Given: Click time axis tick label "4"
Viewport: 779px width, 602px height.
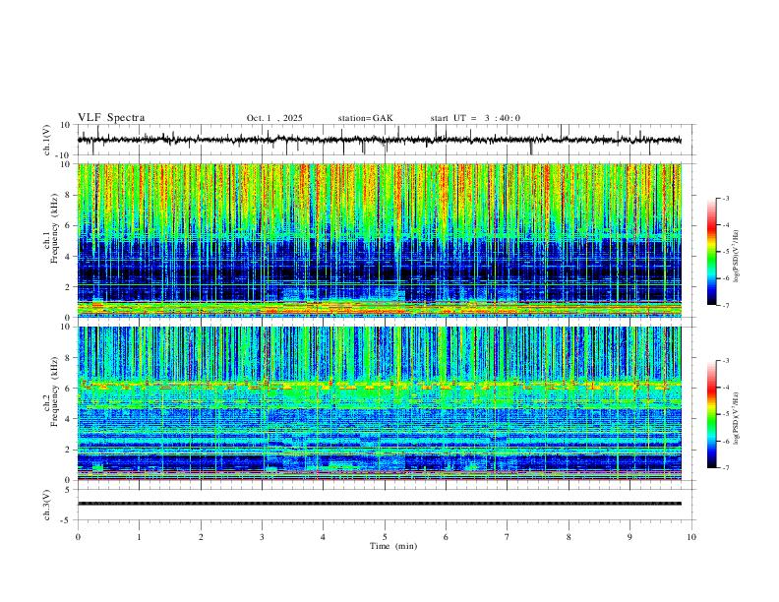Looking at the screenshot, I should click(x=324, y=537).
